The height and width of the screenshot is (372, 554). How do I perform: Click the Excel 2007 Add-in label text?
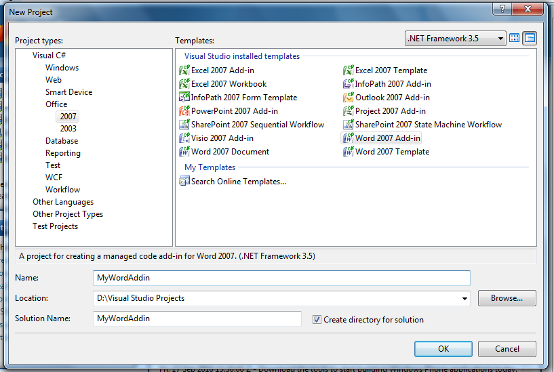tap(222, 70)
